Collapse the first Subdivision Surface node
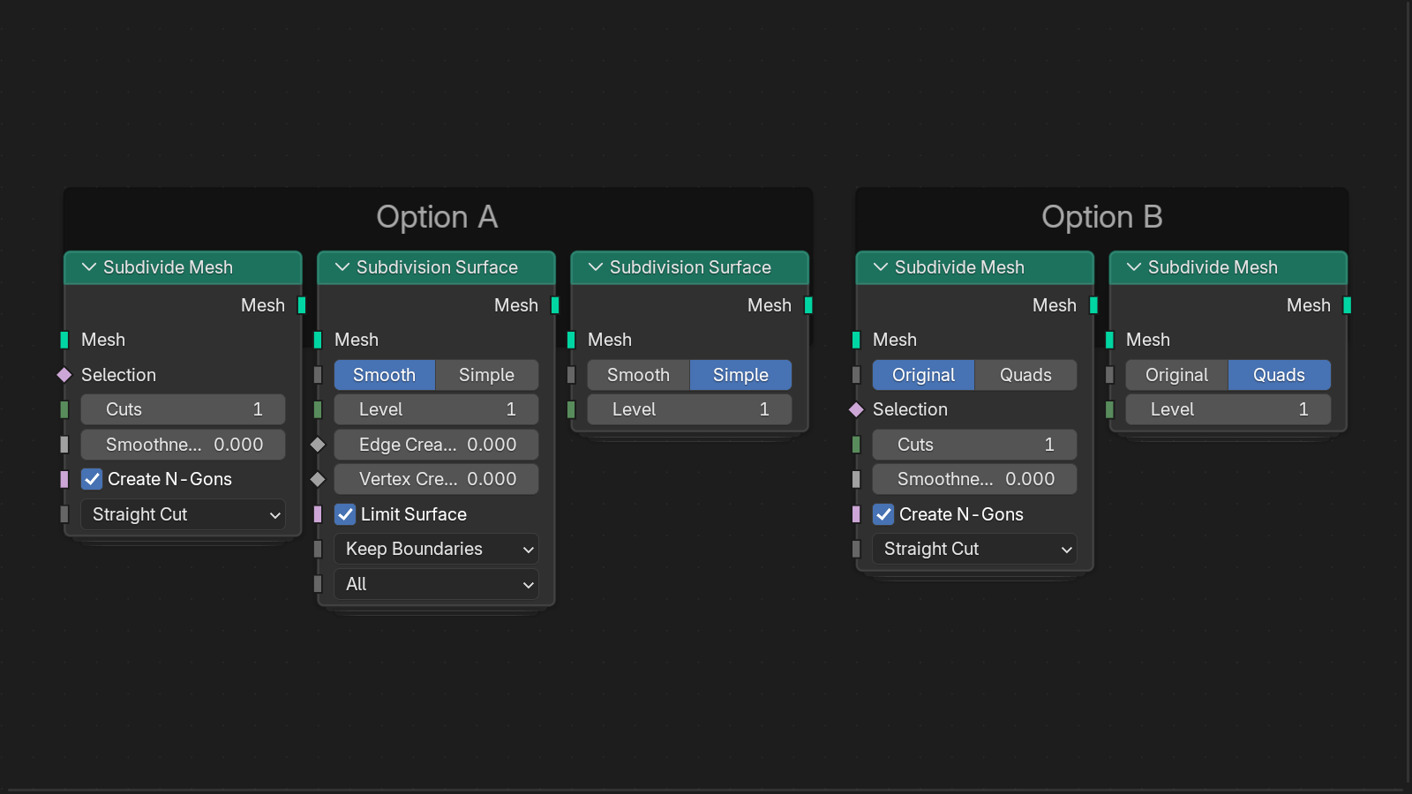Viewport: 1412px width, 794px height. point(342,267)
